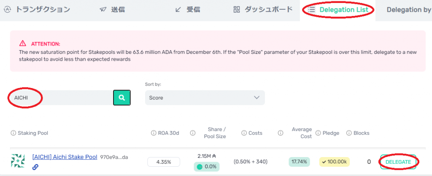The image size is (432, 176).
Task: Click the green search magnifier button
Action: click(122, 98)
